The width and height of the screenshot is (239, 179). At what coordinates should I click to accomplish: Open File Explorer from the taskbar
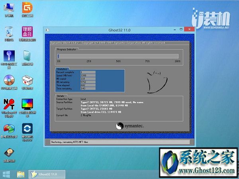point(21,175)
